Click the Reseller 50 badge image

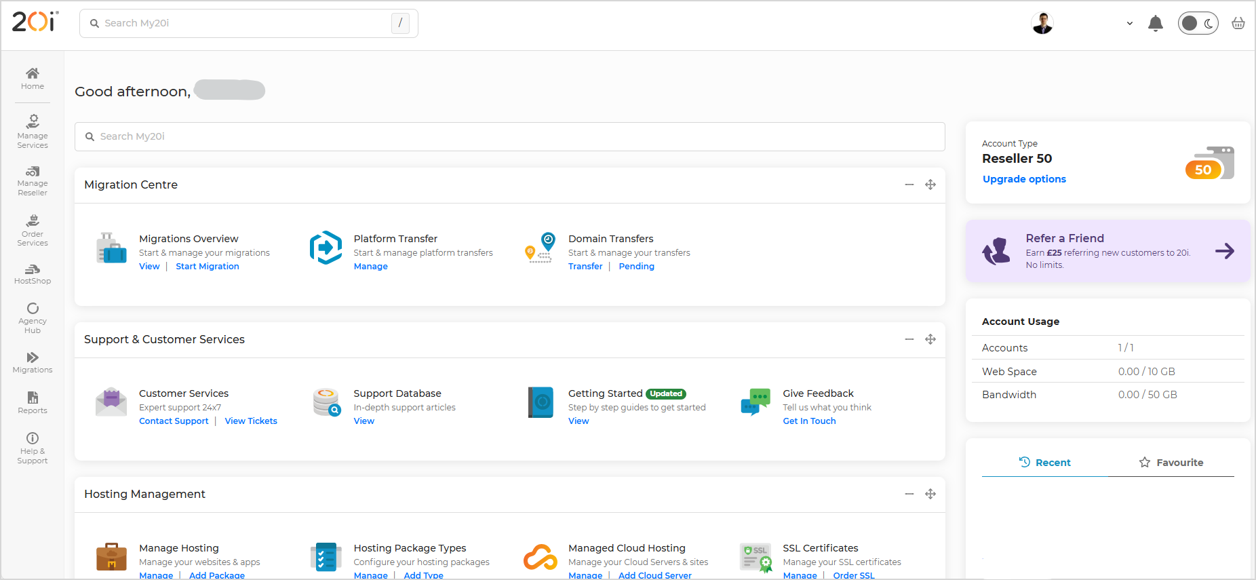[1210, 163]
